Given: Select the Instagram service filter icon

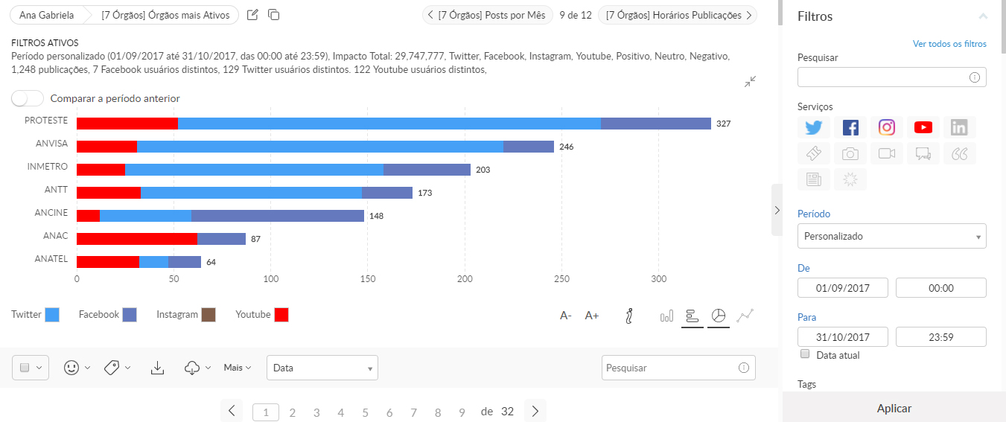Looking at the screenshot, I should tap(886, 127).
